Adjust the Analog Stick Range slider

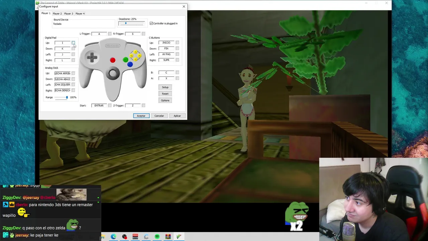(62, 97)
